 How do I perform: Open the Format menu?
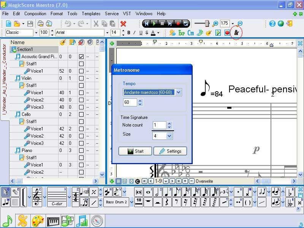[57, 14]
